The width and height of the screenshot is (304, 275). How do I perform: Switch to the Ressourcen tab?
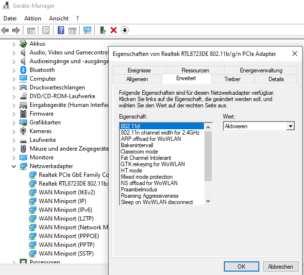[195, 70]
